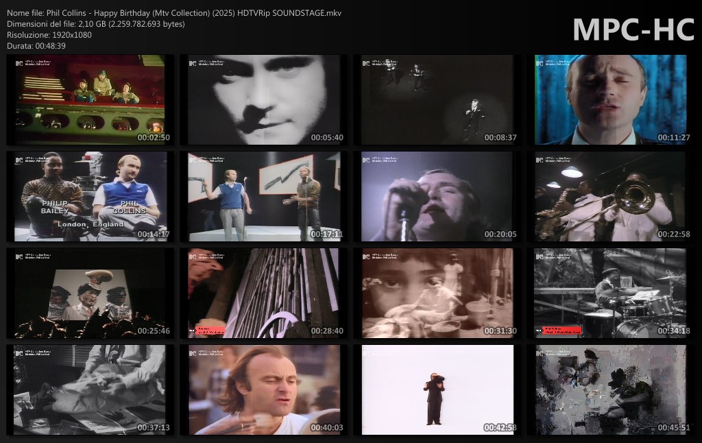The image size is (702, 443).
Task: Select the trombone player thumbnail at 00:22:58
Action: pos(610,197)
